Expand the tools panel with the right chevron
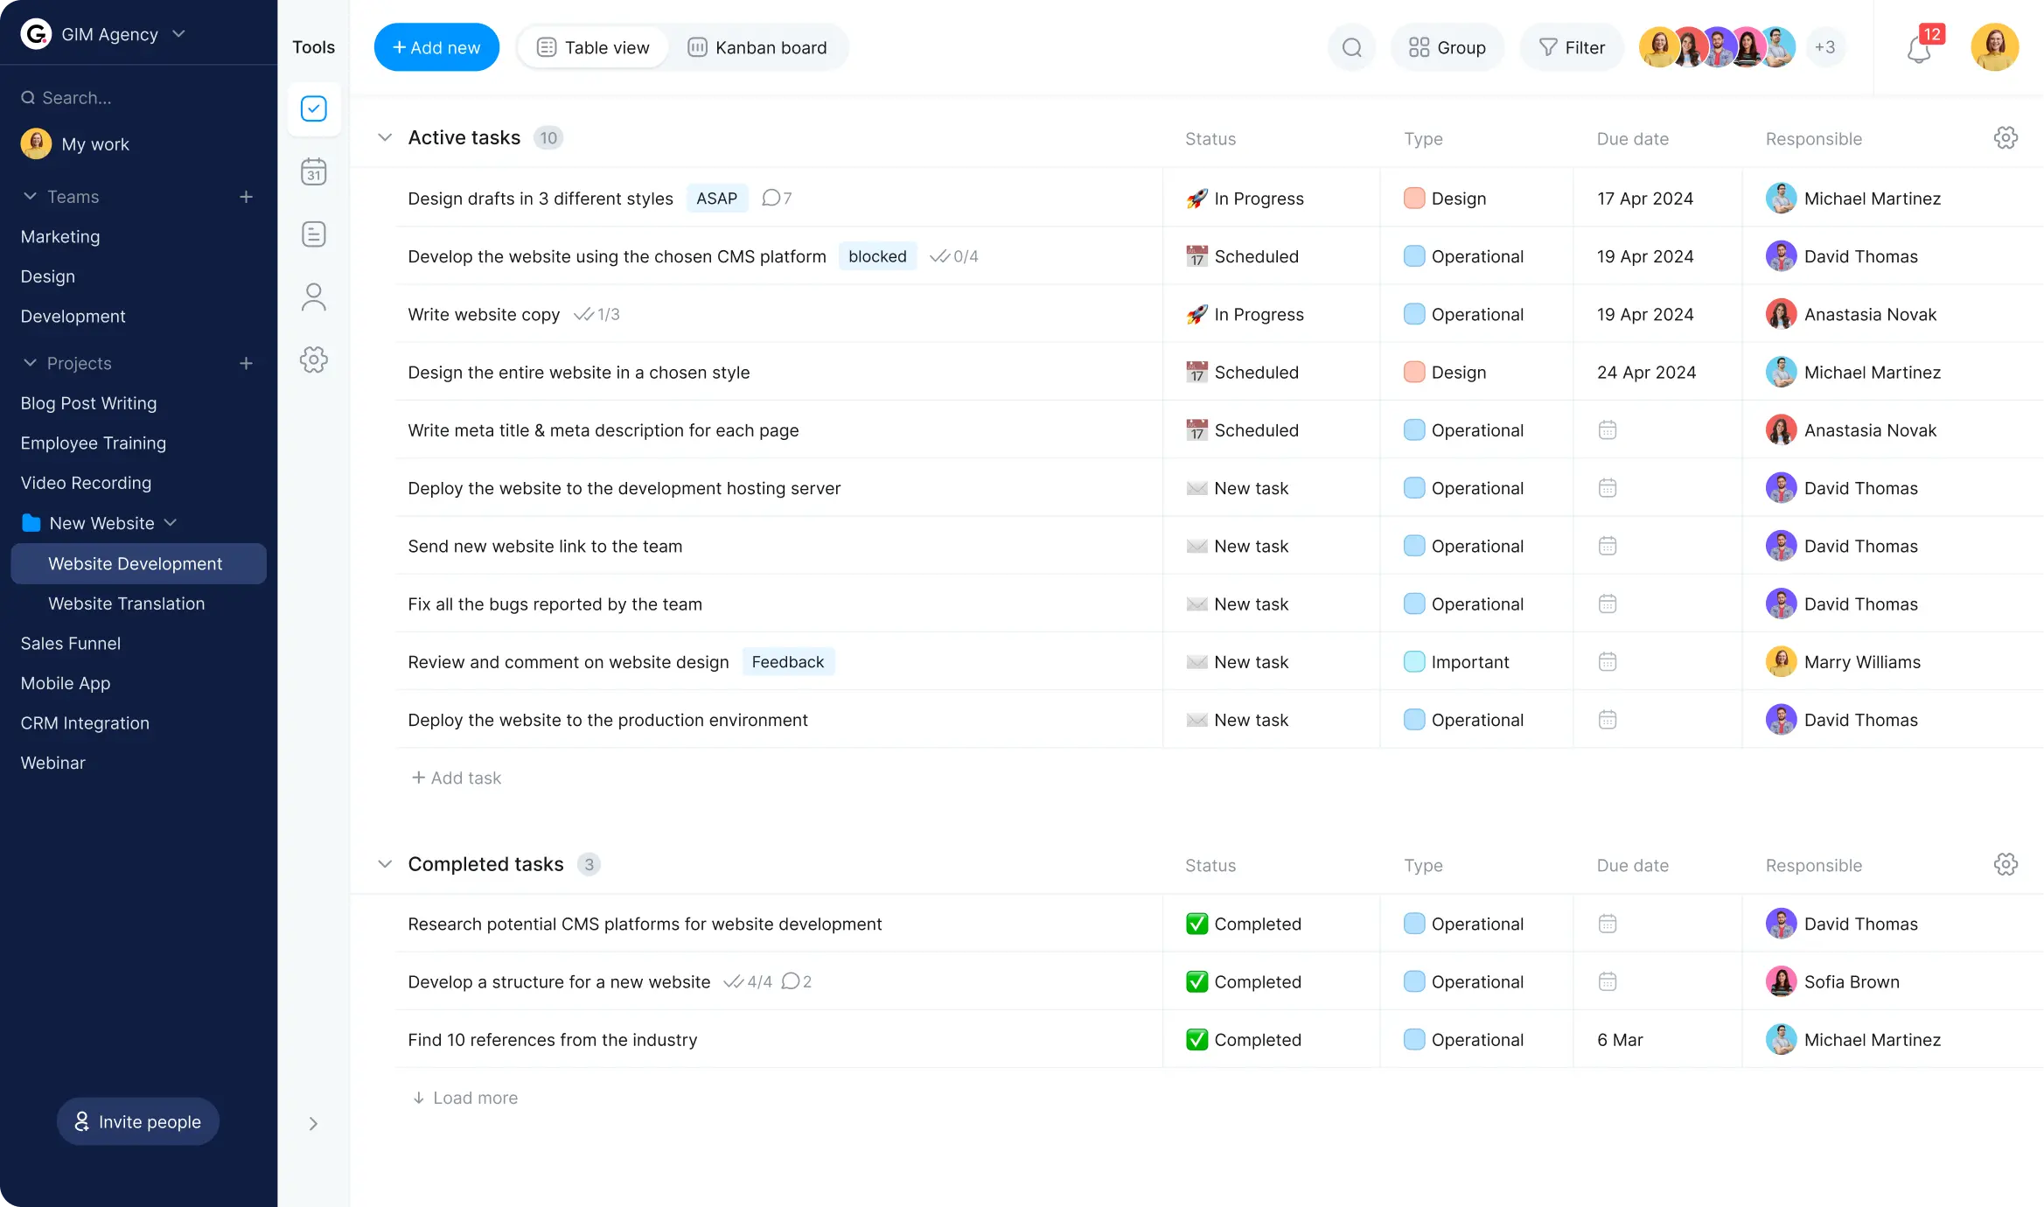This screenshot has width=2044, height=1207. click(313, 1123)
